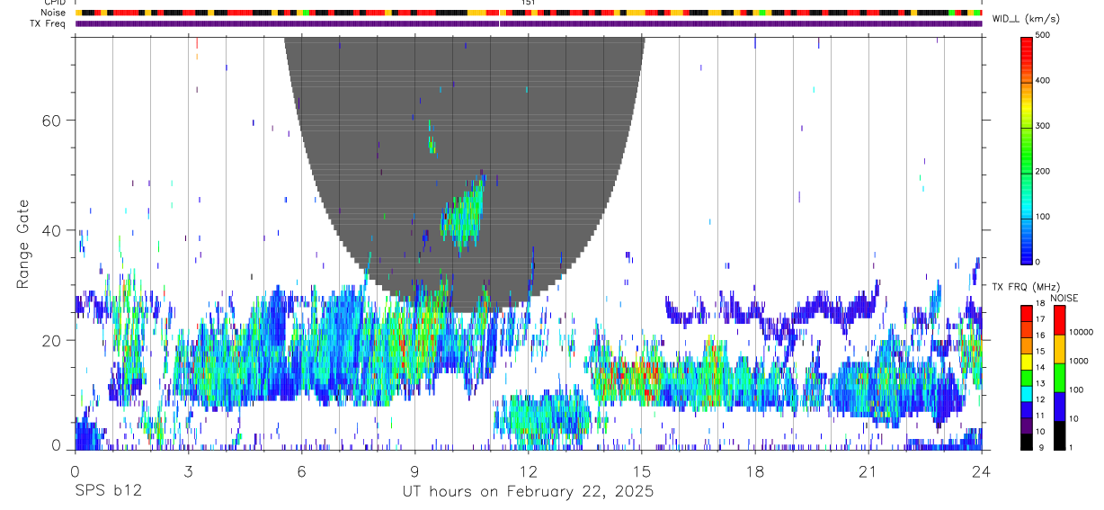Click the 'NOISE' legend title

[x=1064, y=299]
